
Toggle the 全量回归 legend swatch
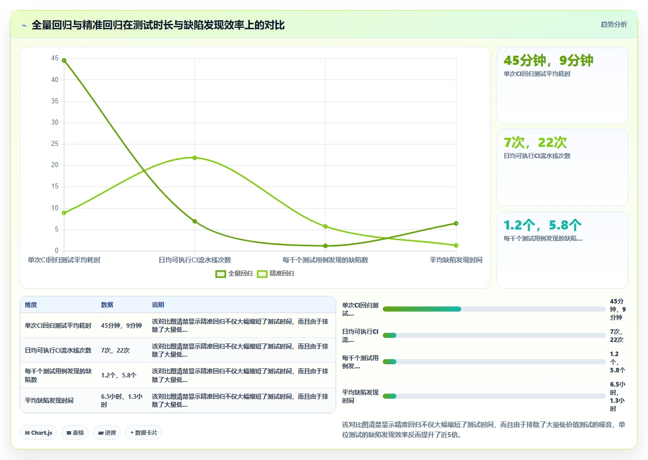coord(221,274)
